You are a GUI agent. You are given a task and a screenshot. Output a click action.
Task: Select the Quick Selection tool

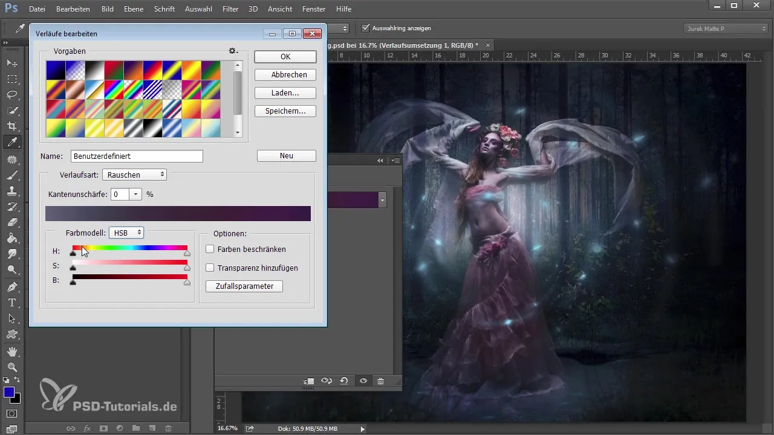(12, 111)
